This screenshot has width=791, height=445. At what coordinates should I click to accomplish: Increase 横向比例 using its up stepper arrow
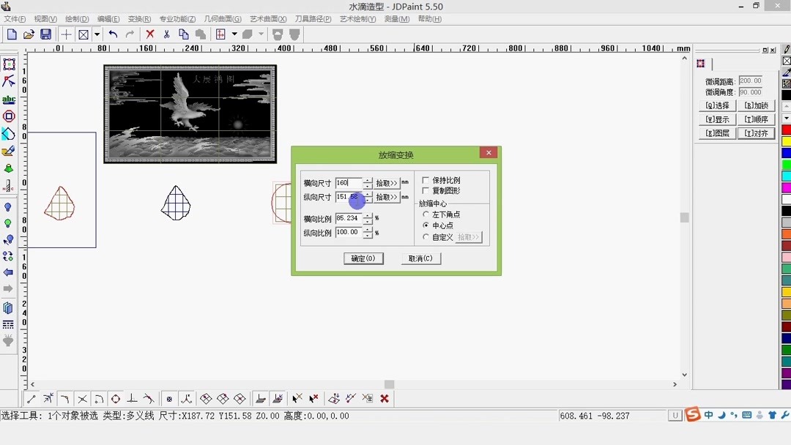click(x=367, y=214)
